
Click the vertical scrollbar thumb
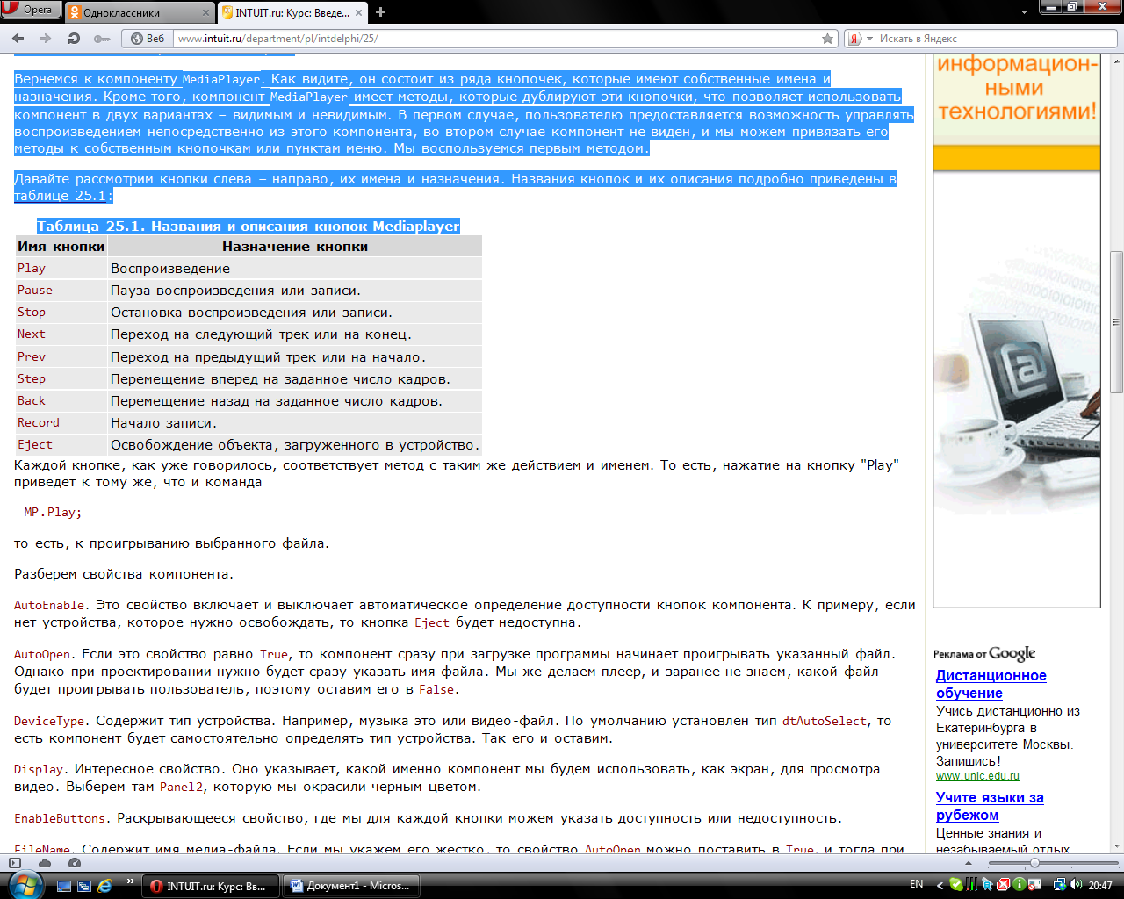(x=1117, y=321)
